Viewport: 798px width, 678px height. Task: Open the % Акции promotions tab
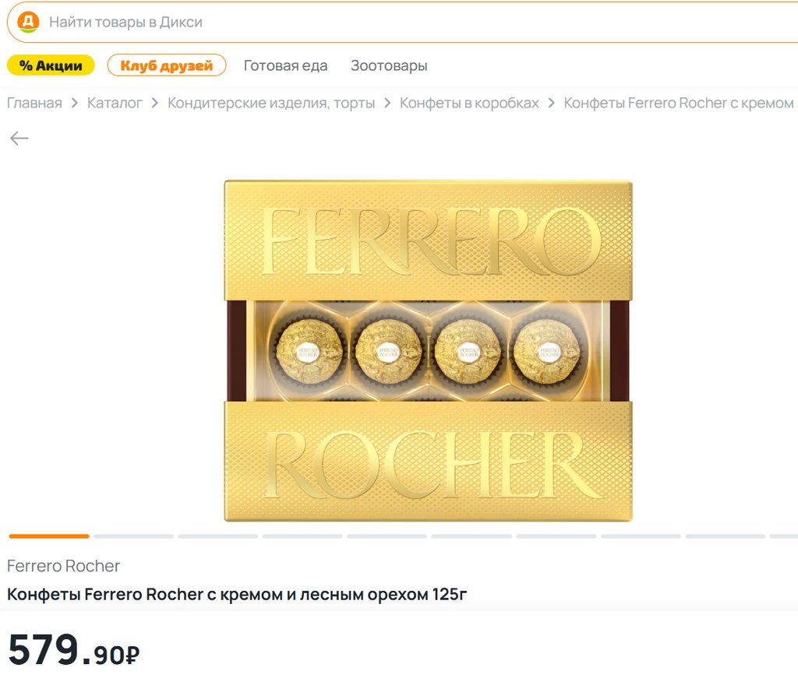(x=51, y=65)
